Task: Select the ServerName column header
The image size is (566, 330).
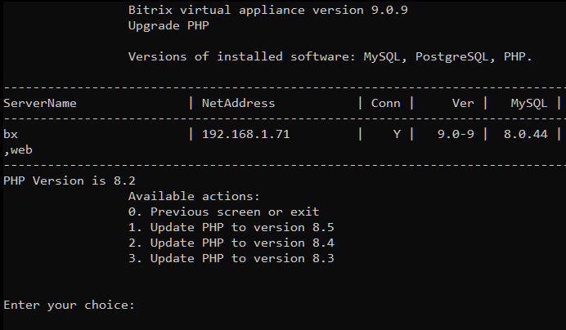Action: click(x=40, y=103)
